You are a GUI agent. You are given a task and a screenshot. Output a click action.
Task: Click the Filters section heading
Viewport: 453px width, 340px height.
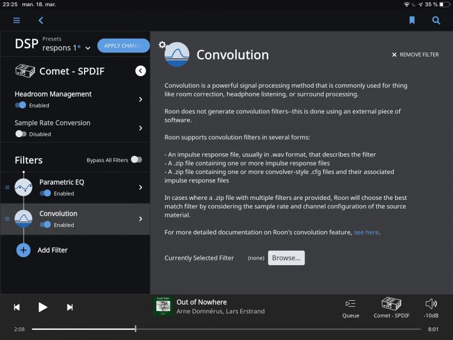coord(28,160)
